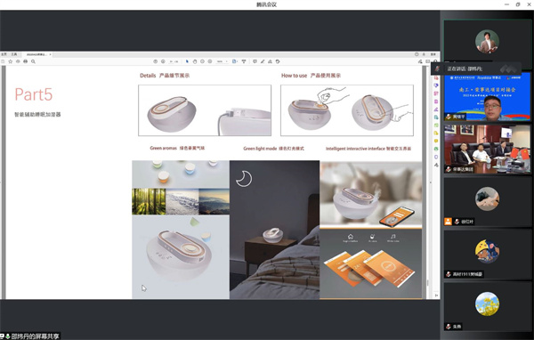Click the help icon in PDF title bar

tap(417, 54)
